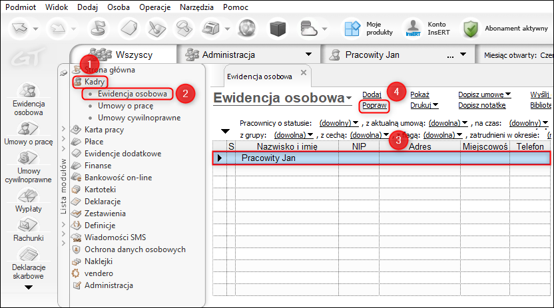Open the Finanse module
The image size is (554, 308).
[98, 166]
